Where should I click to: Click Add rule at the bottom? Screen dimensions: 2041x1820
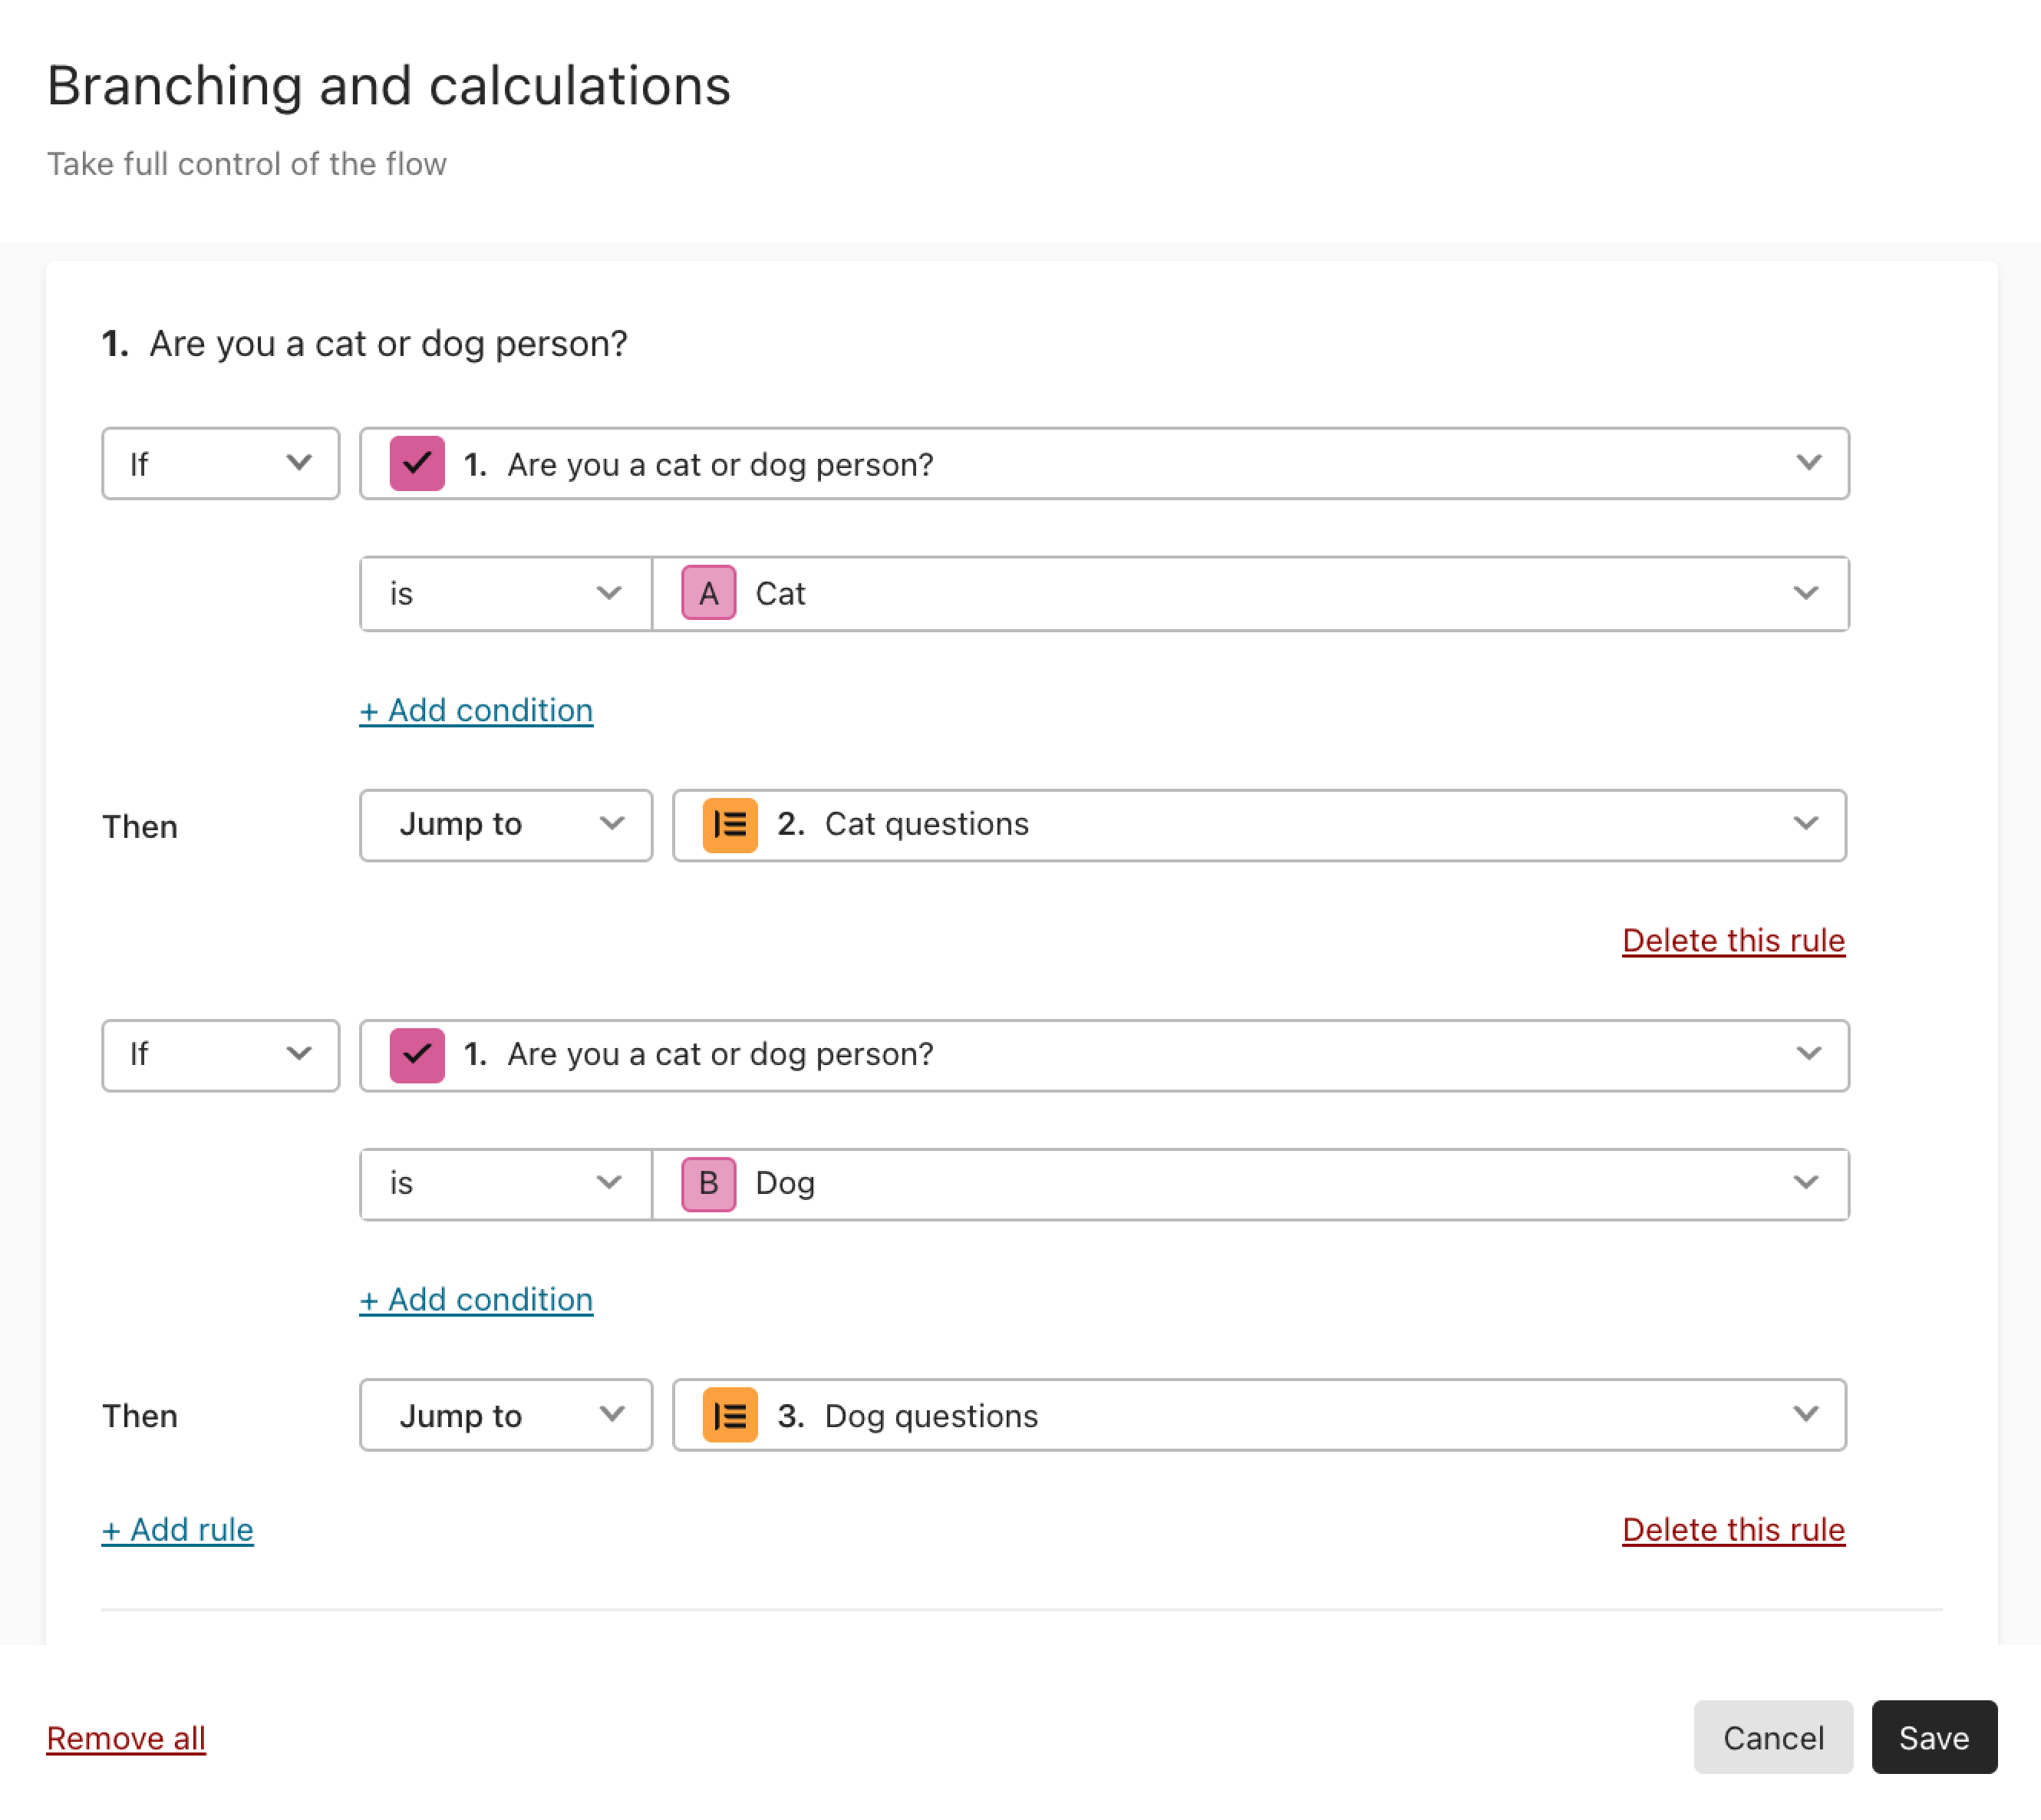click(177, 1528)
